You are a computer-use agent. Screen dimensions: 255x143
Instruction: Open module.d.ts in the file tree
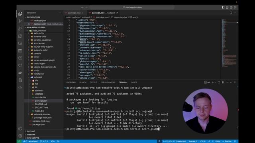click(41, 97)
